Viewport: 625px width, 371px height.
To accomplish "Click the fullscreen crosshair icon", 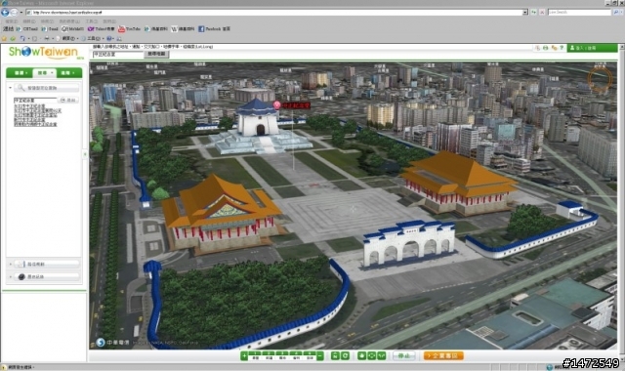I will (x=371, y=355).
